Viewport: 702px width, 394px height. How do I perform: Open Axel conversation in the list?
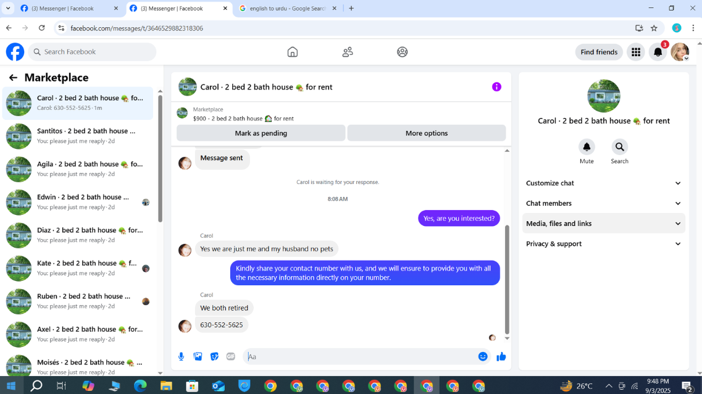point(78,334)
